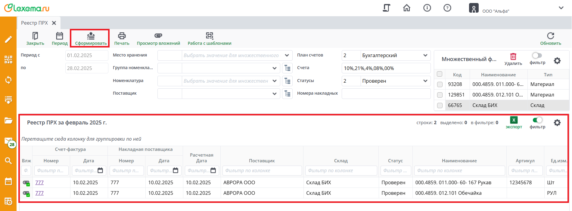Screen dimensions: 572x211
Task: Open the ООО "Альфа" account menu
Action: (561, 8)
